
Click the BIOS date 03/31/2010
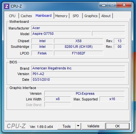coord(78,80)
